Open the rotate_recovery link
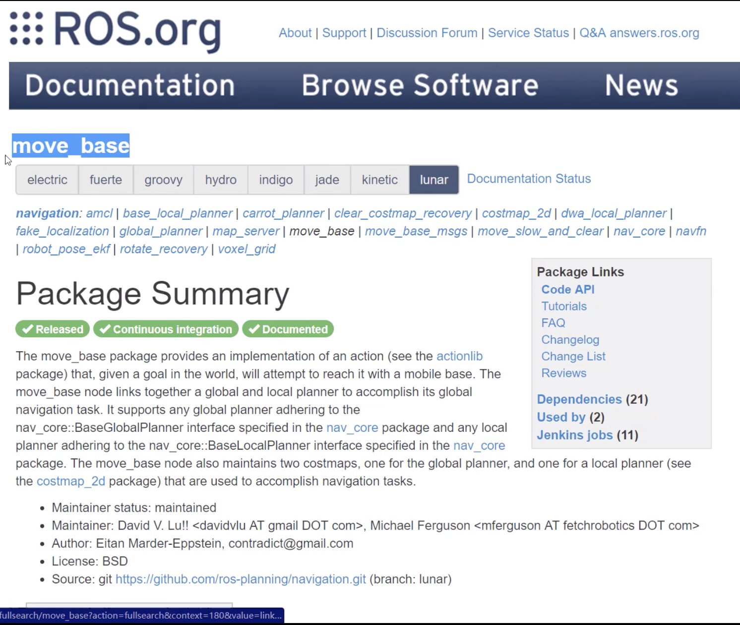This screenshot has height=625, width=740. [x=164, y=249]
